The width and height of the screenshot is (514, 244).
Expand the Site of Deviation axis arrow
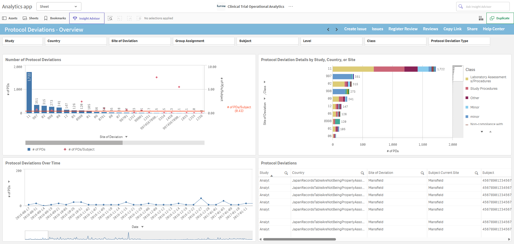pos(265,99)
